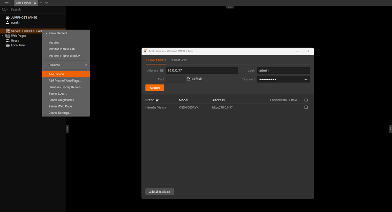Open Server Web Page... entry
Screen dimensions: 392x212
66,106
